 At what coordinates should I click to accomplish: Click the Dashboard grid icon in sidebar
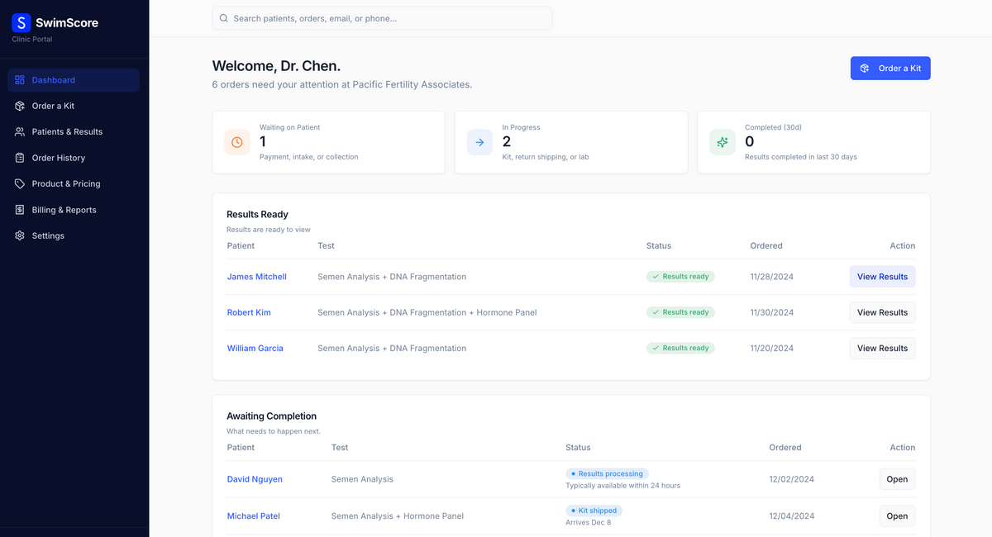[20, 80]
